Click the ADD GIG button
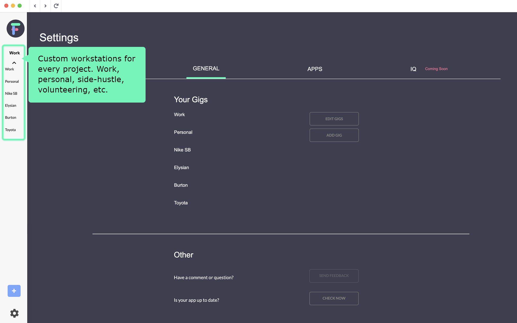 [x=334, y=135]
